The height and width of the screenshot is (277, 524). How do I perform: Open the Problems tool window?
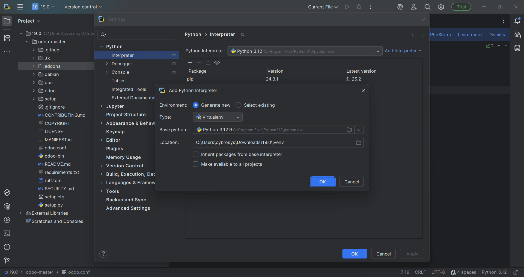pos(7,247)
